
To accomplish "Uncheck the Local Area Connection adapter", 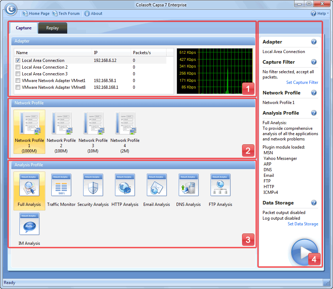I will (18, 60).
